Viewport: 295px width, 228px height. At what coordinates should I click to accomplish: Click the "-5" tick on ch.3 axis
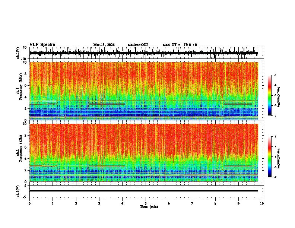[25, 197]
